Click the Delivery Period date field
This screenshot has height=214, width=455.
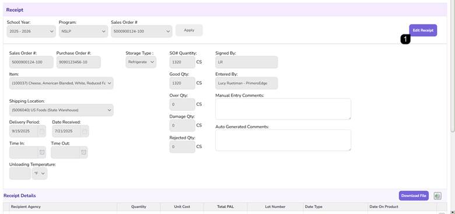pyautogui.click(x=23, y=131)
